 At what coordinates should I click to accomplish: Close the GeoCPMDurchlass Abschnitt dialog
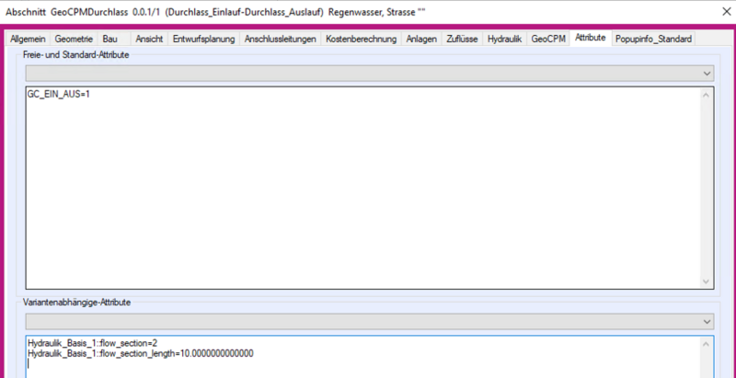click(718, 11)
